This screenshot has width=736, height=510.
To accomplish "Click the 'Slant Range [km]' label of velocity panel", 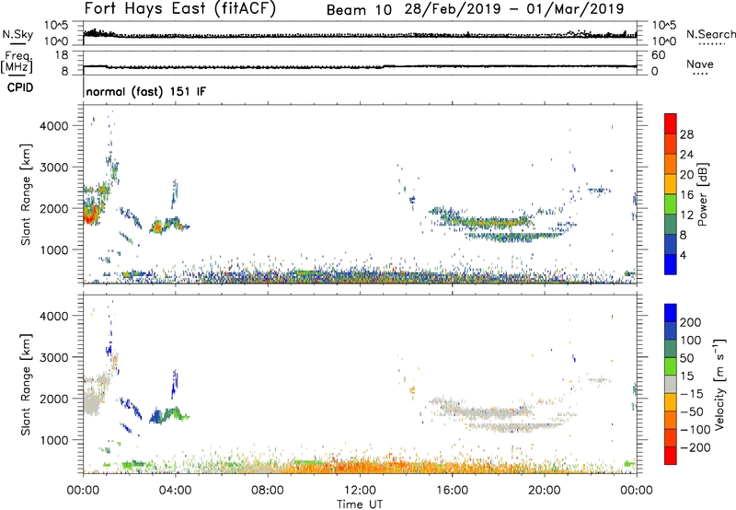I will [x=26, y=385].
